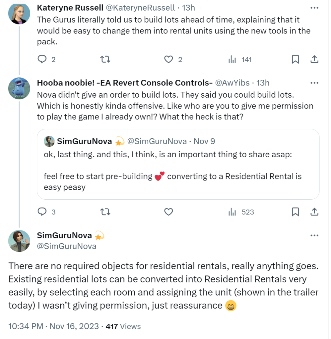Like Kateryne Russell's tweet
Image resolution: width=331 pixels, height=339 pixels.
(169, 60)
